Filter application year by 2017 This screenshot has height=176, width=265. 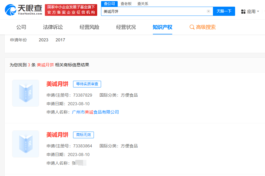pyautogui.click(x=60, y=40)
